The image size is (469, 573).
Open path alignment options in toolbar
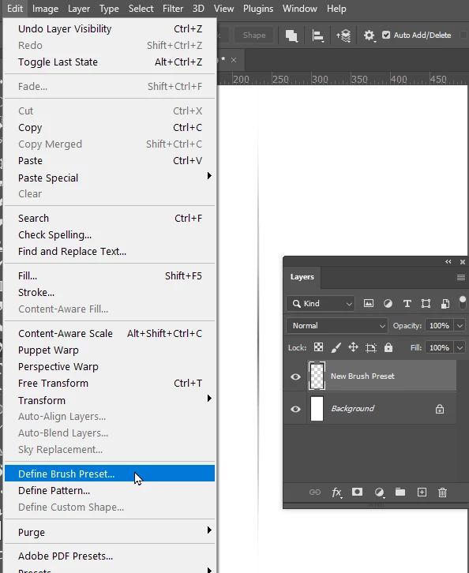(x=317, y=36)
